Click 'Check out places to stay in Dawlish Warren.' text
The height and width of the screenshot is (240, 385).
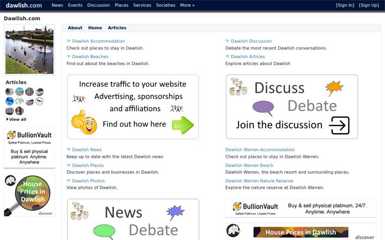272,157
